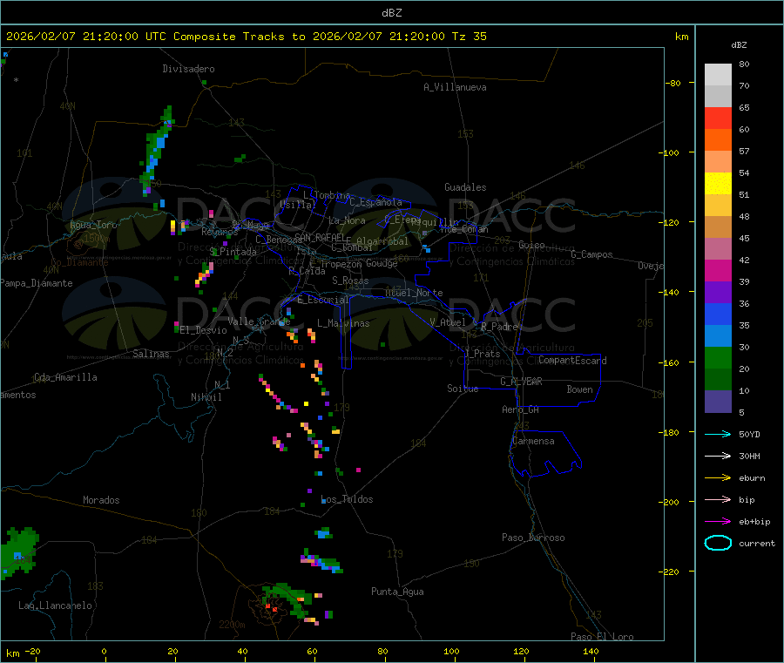Click the Agua_Toro label
The width and height of the screenshot is (784, 663).
[93, 225]
